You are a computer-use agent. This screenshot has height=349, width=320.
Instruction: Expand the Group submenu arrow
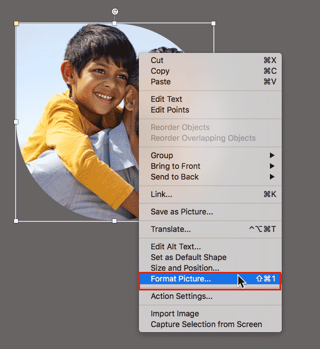(x=272, y=155)
